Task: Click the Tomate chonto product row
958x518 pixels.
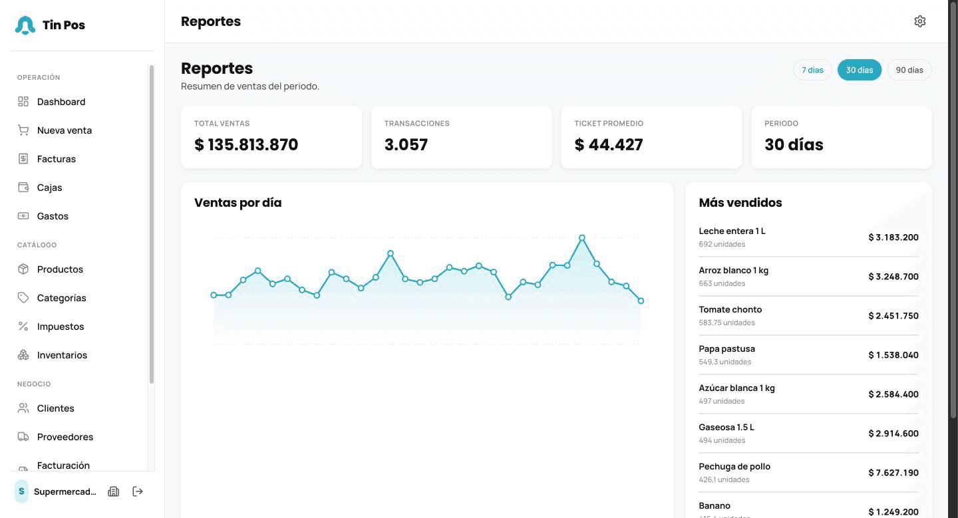Action: pos(808,316)
